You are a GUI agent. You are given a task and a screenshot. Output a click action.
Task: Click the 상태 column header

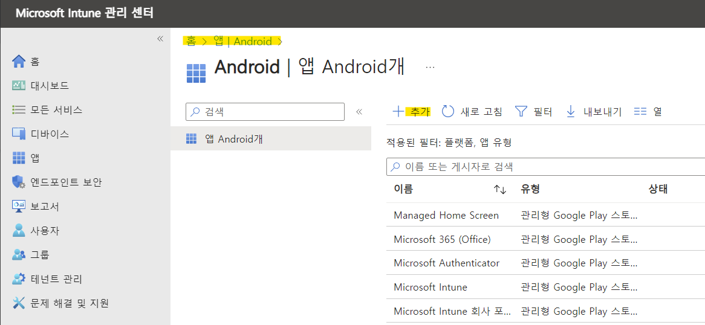tap(658, 189)
